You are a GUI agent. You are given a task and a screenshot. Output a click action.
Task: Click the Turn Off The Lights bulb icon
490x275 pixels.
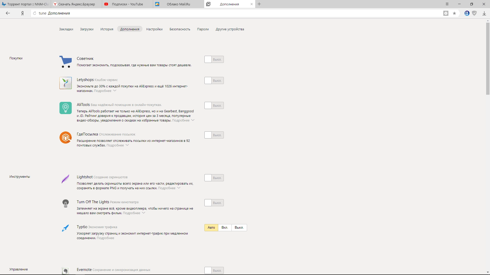pyautogui.click(x=66, y=203)
